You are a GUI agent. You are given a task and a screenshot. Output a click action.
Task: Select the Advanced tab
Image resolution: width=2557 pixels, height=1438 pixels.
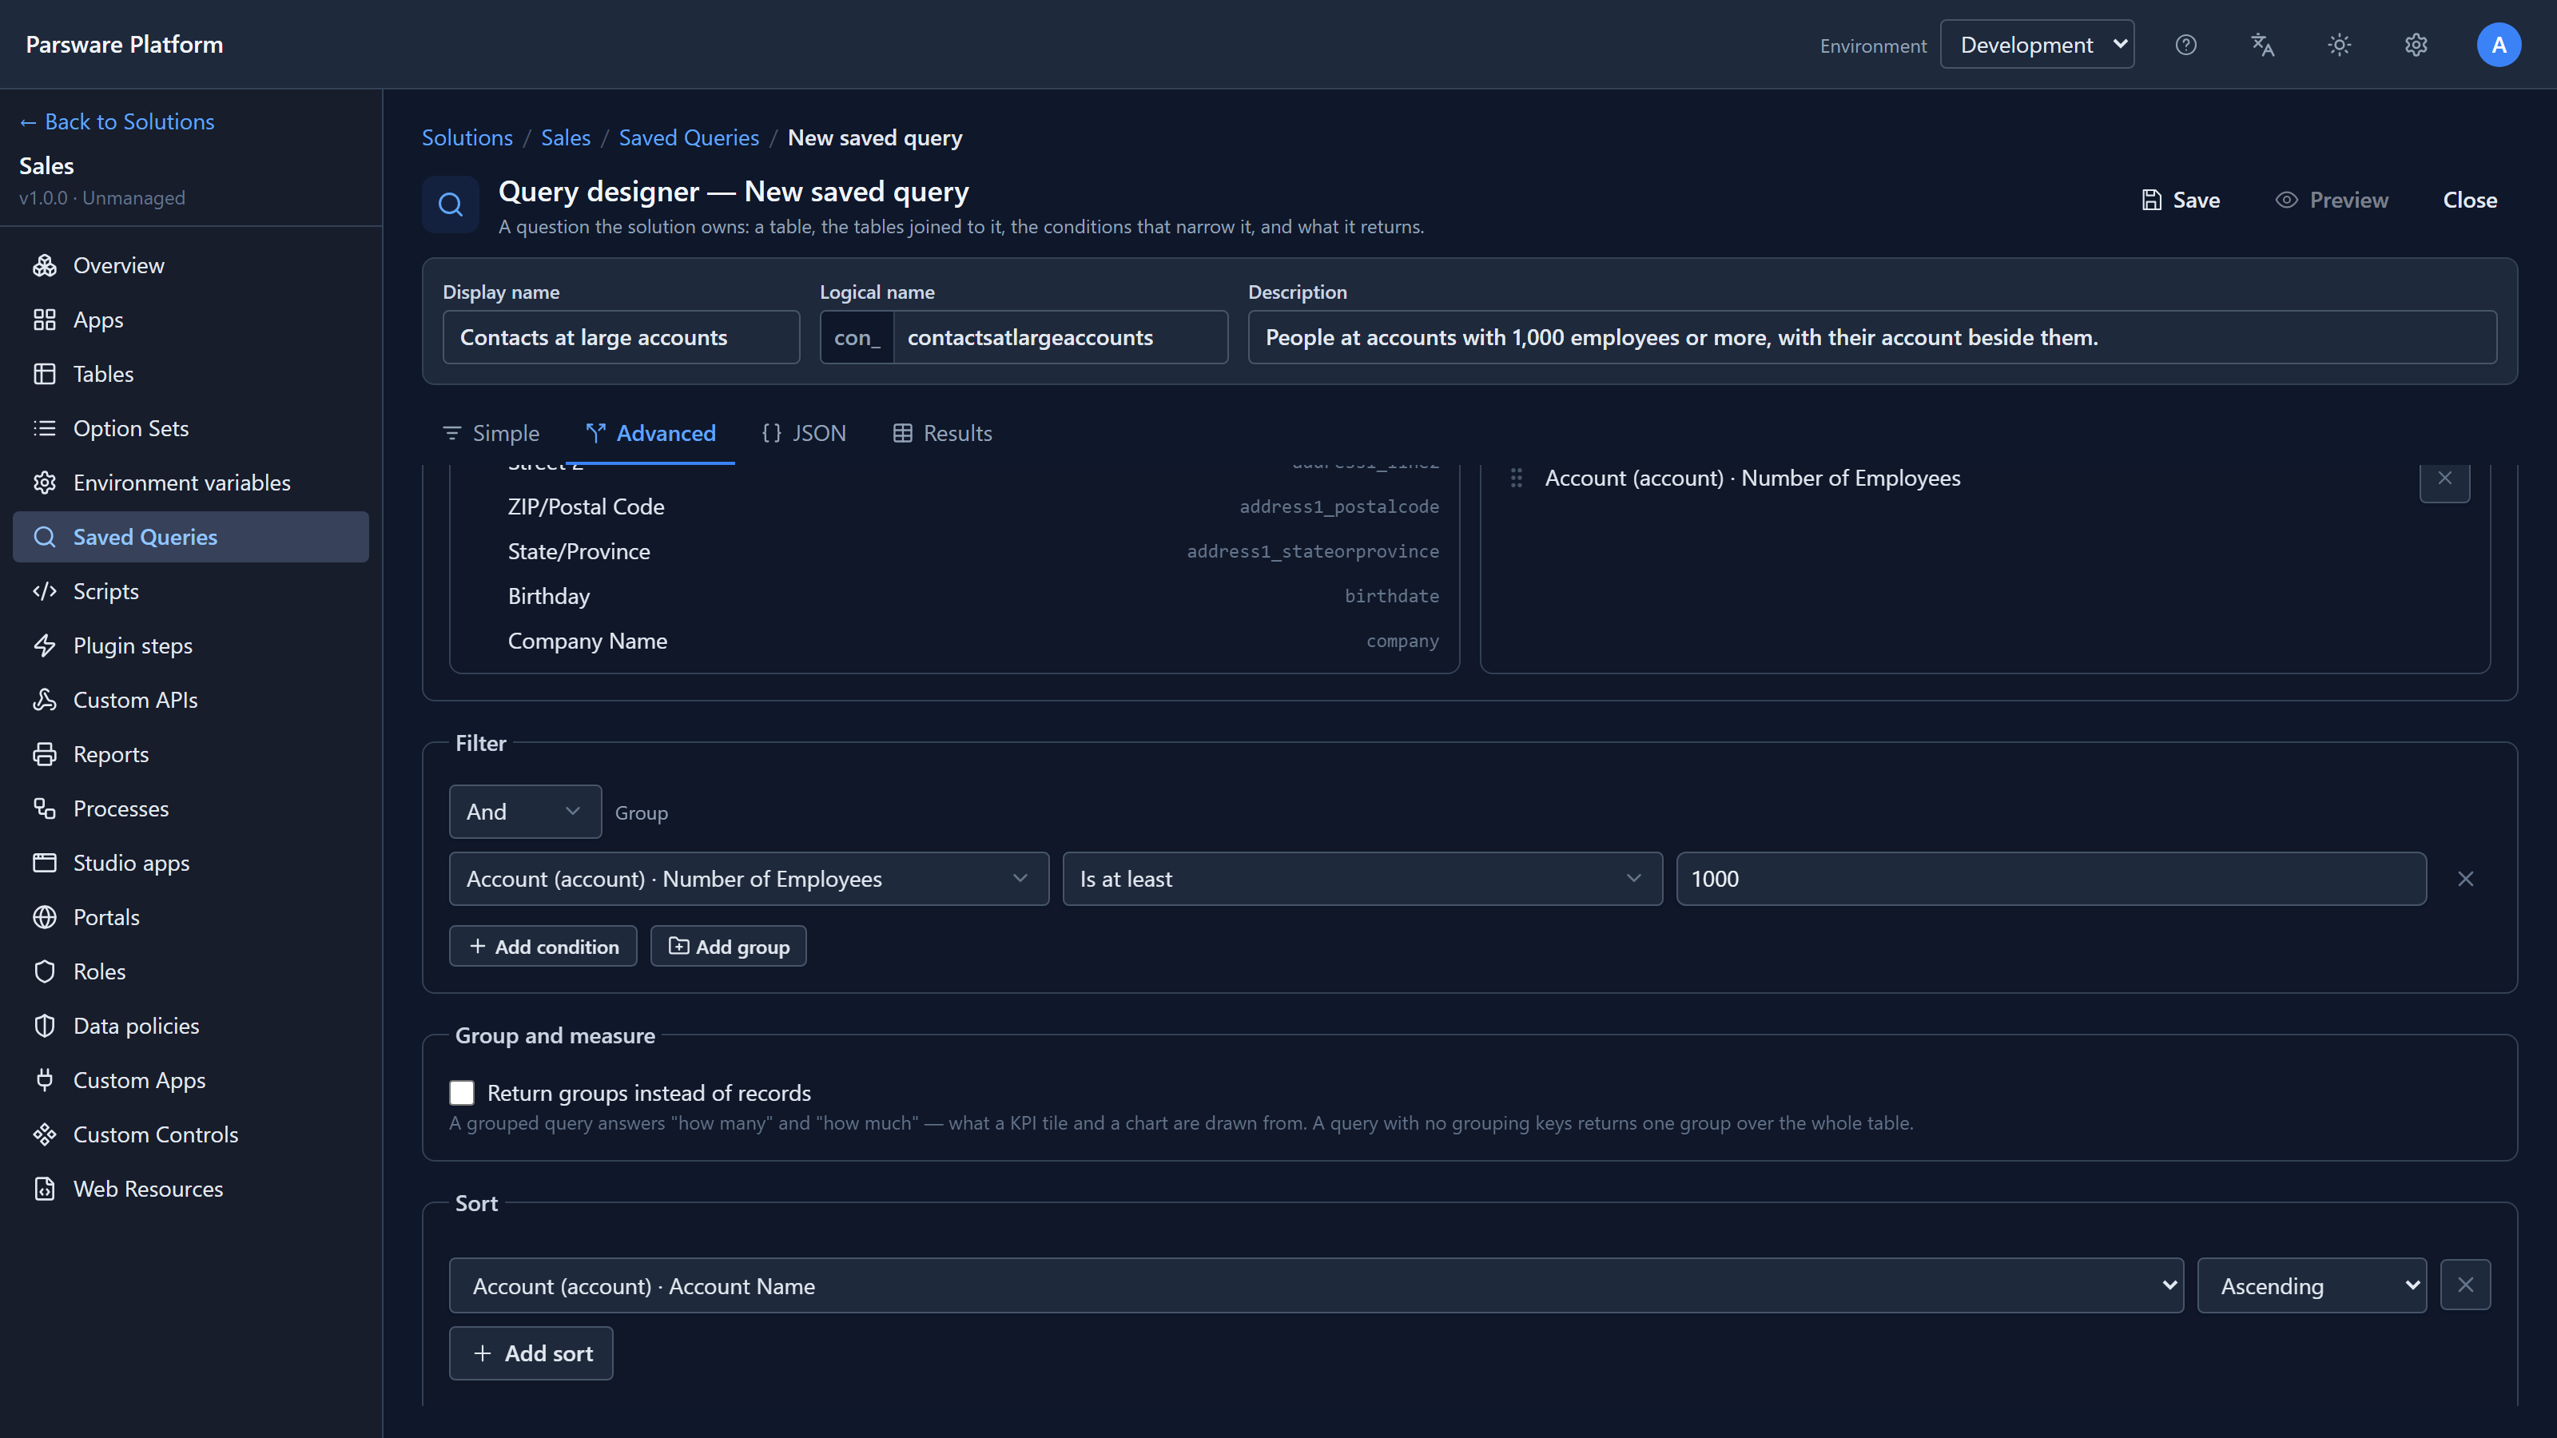pyautogui.click(x=651, y=434)
